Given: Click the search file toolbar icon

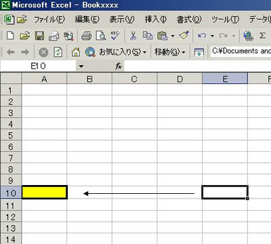Looking at the screenshot, I should [68, 36].
